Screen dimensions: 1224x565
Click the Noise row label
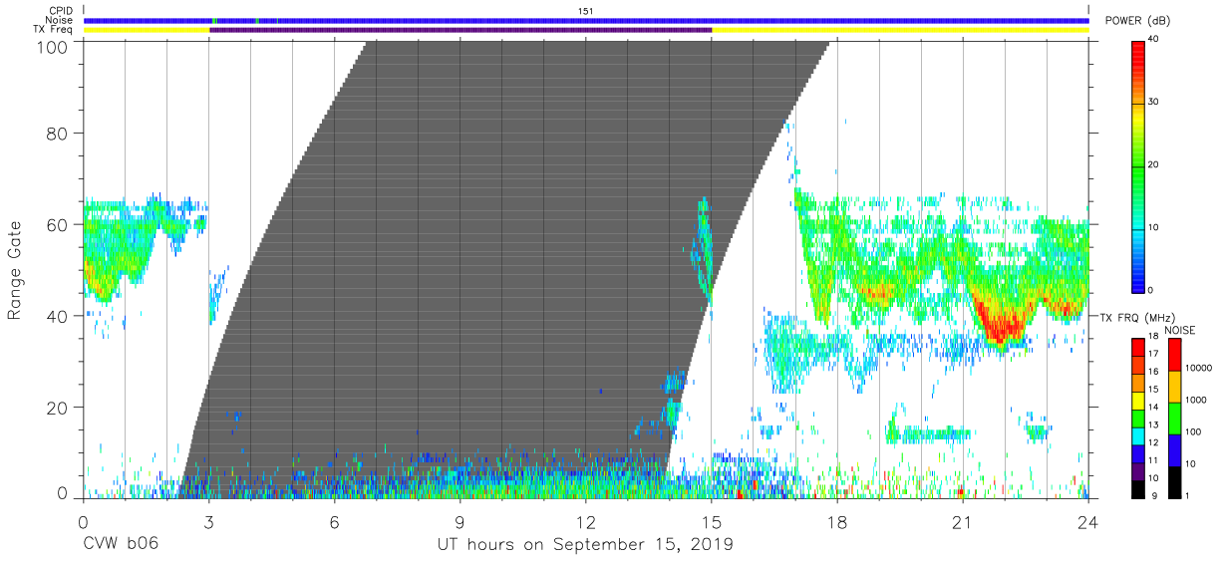(60, 20)
